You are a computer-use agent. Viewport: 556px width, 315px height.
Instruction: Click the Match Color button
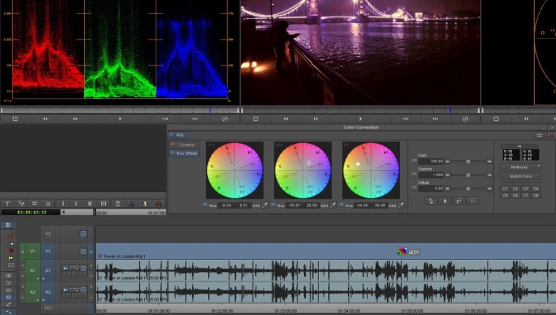click(521, 176)
